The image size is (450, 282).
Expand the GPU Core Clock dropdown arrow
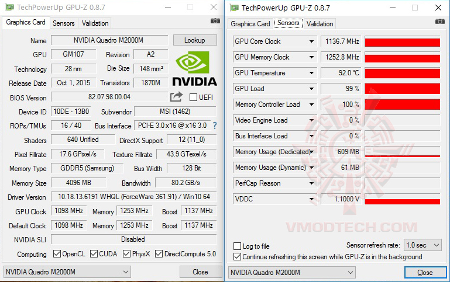click(x=312, y=41)
